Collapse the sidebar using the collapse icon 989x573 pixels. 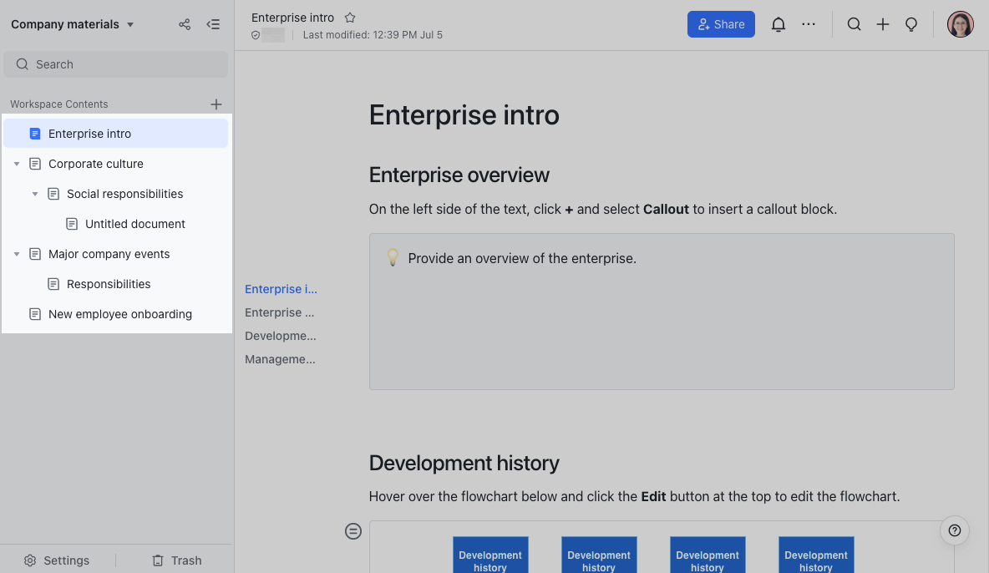pyautogui.click(x=213, y=24)
